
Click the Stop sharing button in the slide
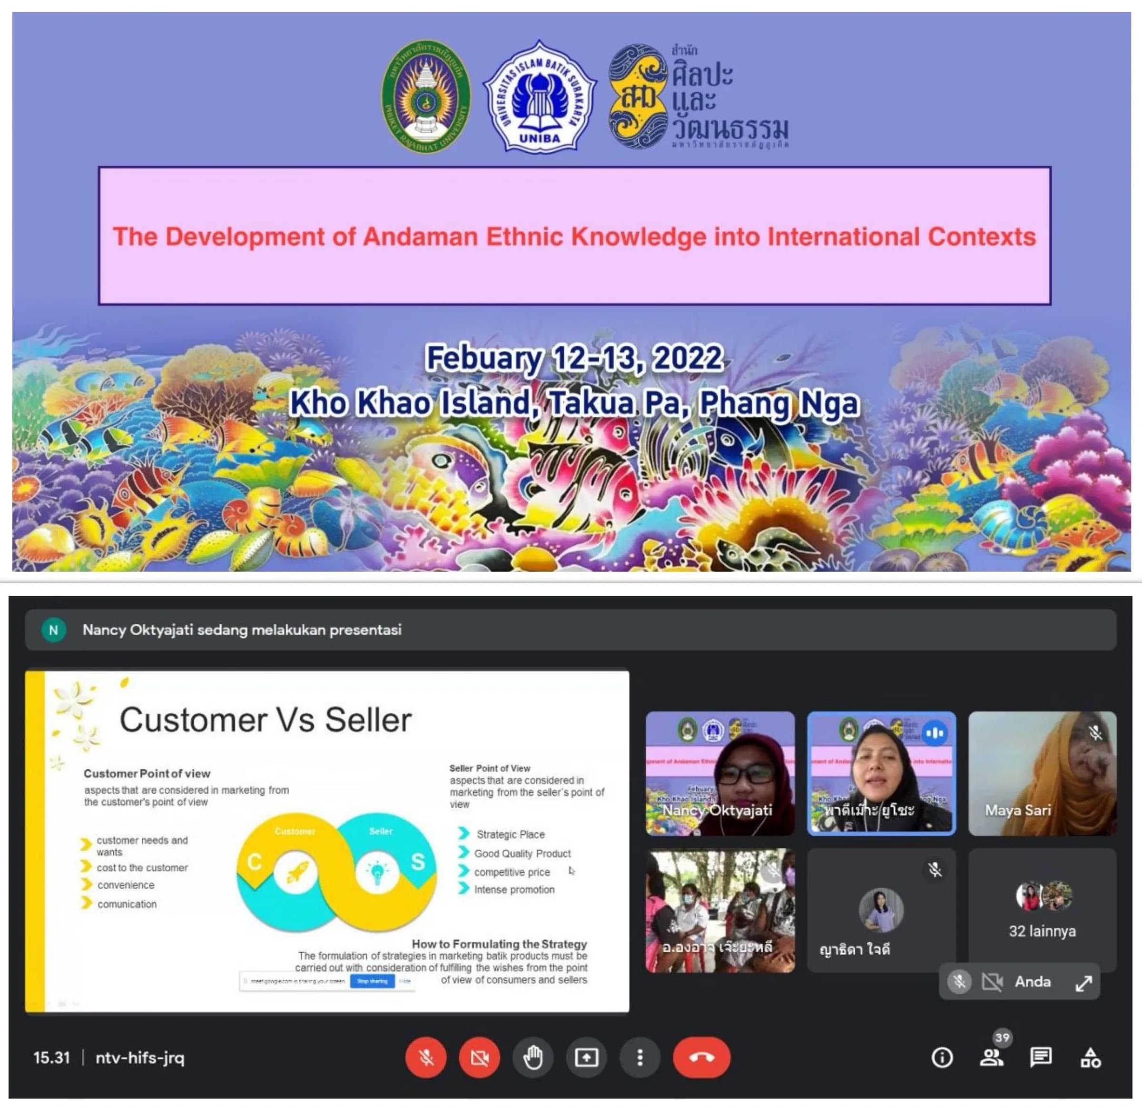(372, 981)
